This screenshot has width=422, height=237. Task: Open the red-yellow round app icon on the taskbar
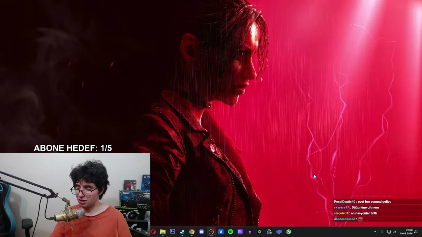(250, 232)
